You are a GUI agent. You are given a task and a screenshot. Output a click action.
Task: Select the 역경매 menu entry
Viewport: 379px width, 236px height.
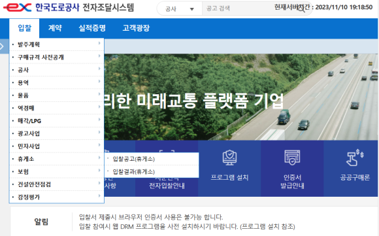coord(57,108)
